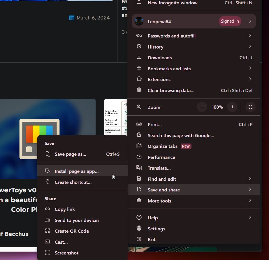Screen dimensions: 269x260
Task: Click the Screenshot icon in Share section
Action: pyautogui.click(x=48, y=252)
